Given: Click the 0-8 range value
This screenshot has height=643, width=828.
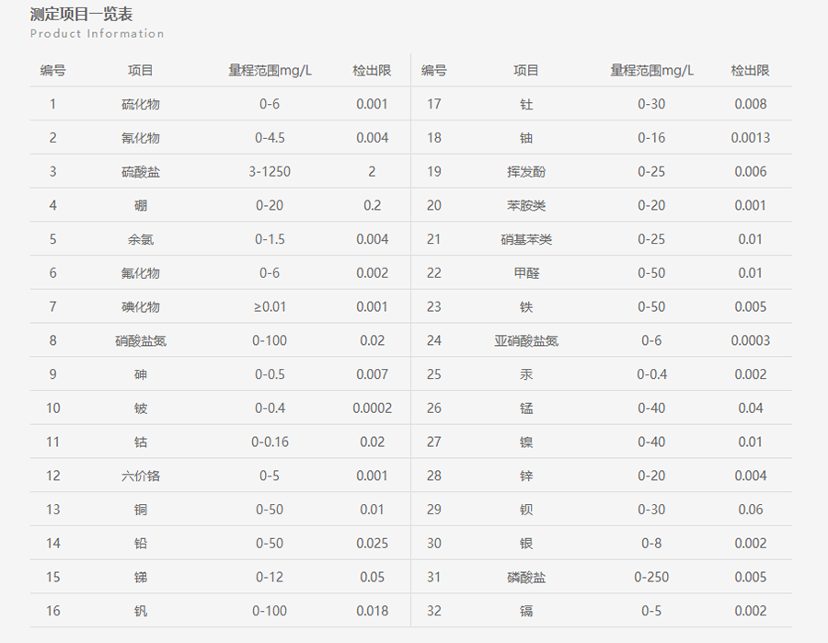Looking at the screenshot, I should click(x=651, y=544).
